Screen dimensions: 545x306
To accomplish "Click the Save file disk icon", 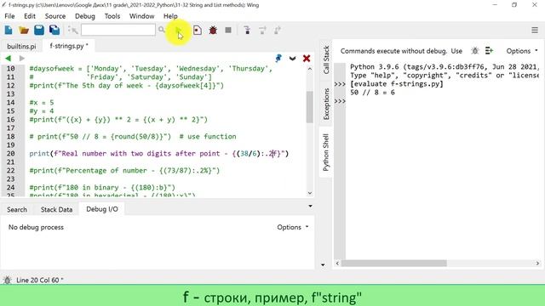I will [39, 31].
